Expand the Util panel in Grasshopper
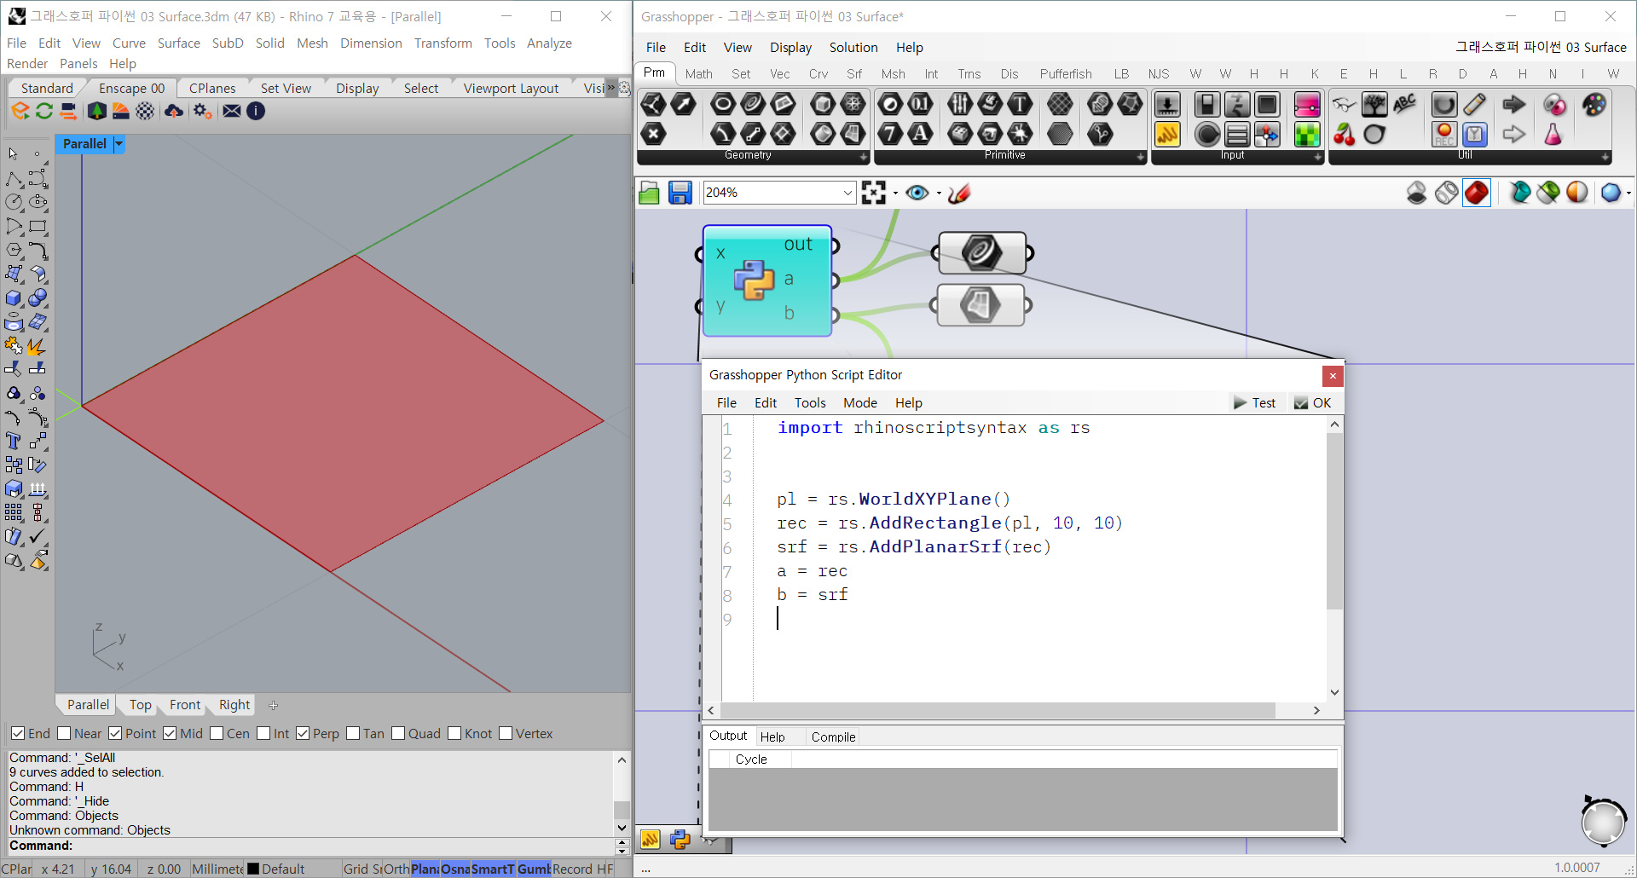The image size is (1637, 878). tap(1605, 156)
